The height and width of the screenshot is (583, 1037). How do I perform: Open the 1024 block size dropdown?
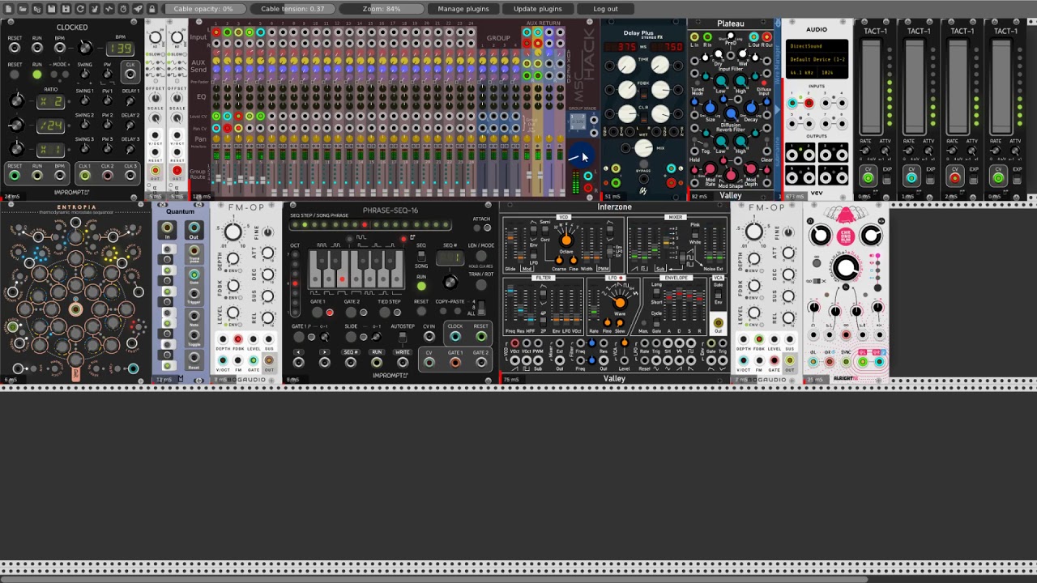pyautogui.click(x=834, y=73)
